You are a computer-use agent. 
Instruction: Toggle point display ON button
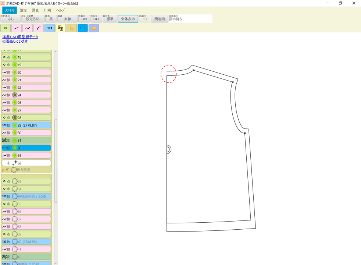84,19
